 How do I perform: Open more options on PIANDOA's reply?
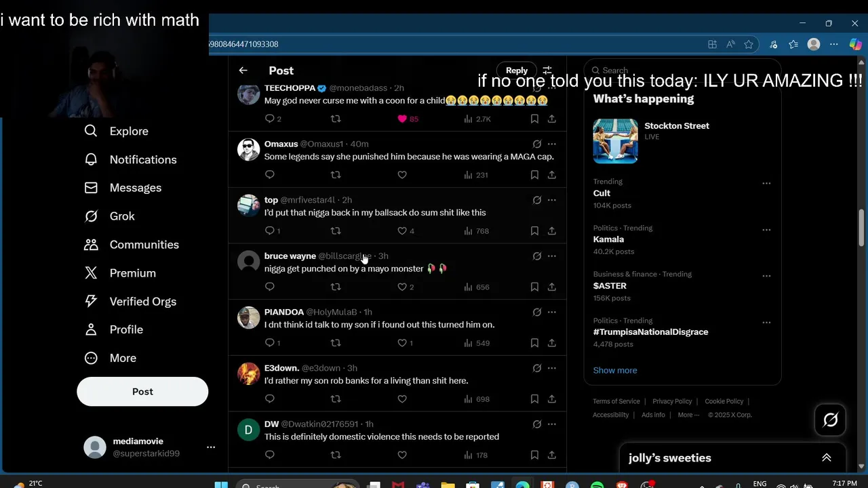[552, 312]
